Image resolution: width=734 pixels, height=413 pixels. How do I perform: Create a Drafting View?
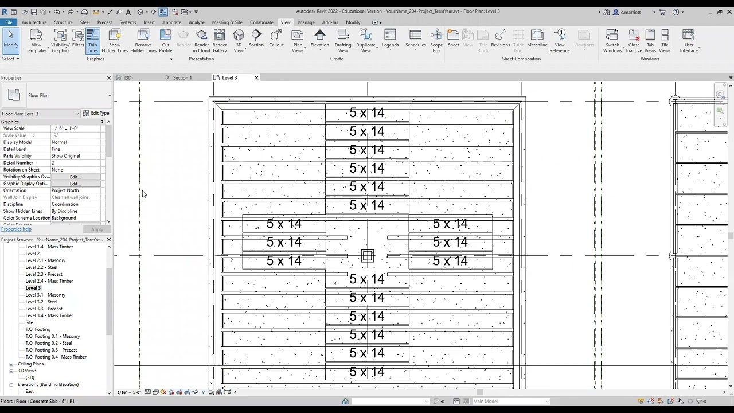click(x=343, y=40)
